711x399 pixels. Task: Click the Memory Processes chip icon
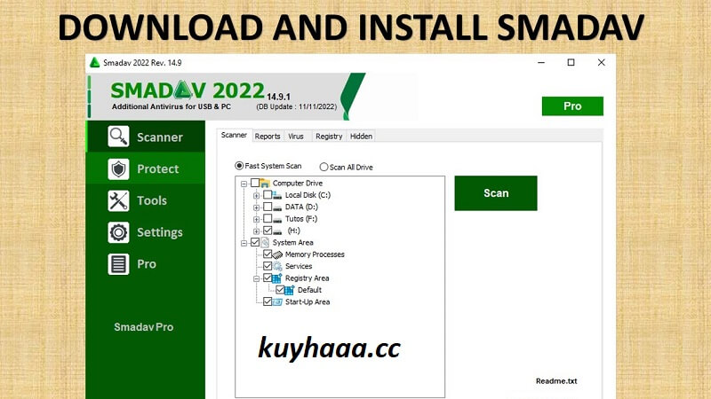277,254
